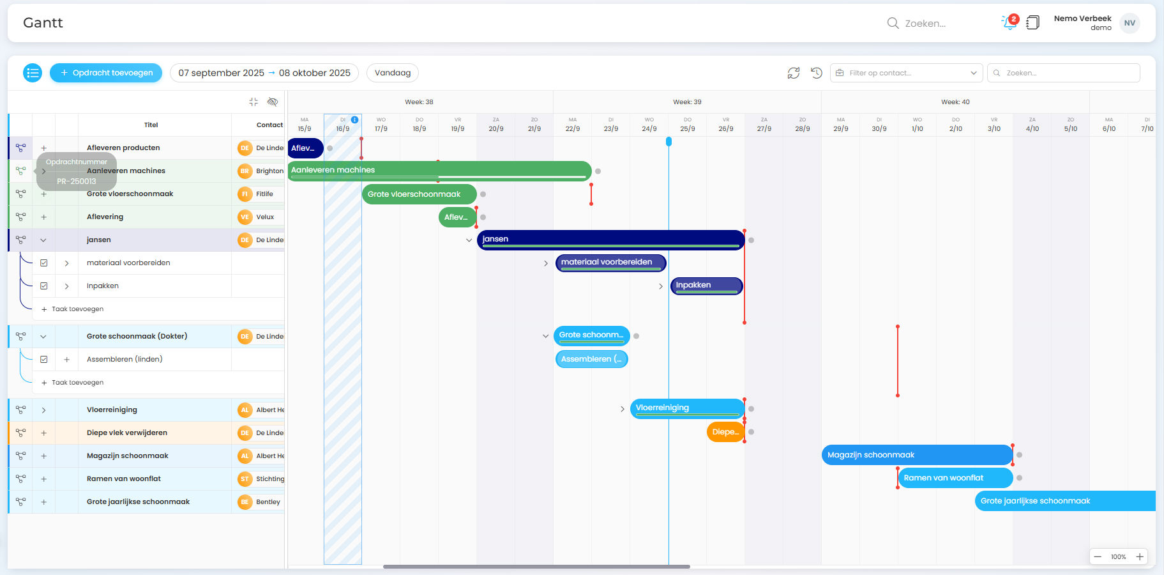The height and width of the screenshot is (575, 1164).
Task: Click the Opdracht toevoegen button
Action: point(106,73)
